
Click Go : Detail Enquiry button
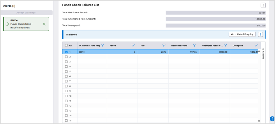[x=242, y=34]
